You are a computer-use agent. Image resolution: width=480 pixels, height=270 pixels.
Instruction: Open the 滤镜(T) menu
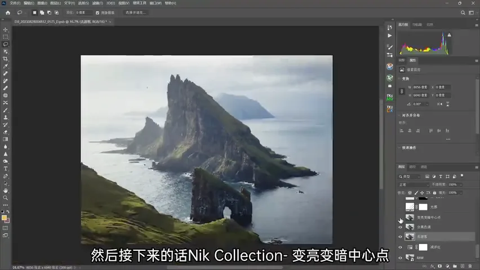(x=97, y=3)
